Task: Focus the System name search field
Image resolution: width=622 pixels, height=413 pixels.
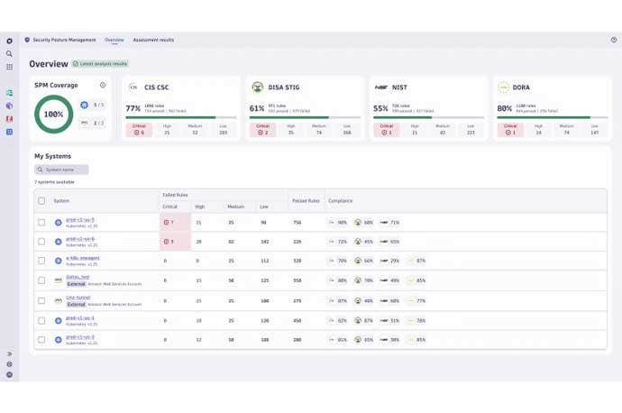Action: (62, 170)
